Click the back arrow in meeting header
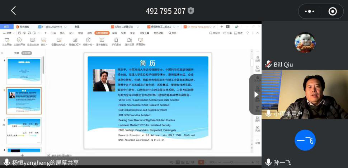348x168 pixels. point(13,11)
